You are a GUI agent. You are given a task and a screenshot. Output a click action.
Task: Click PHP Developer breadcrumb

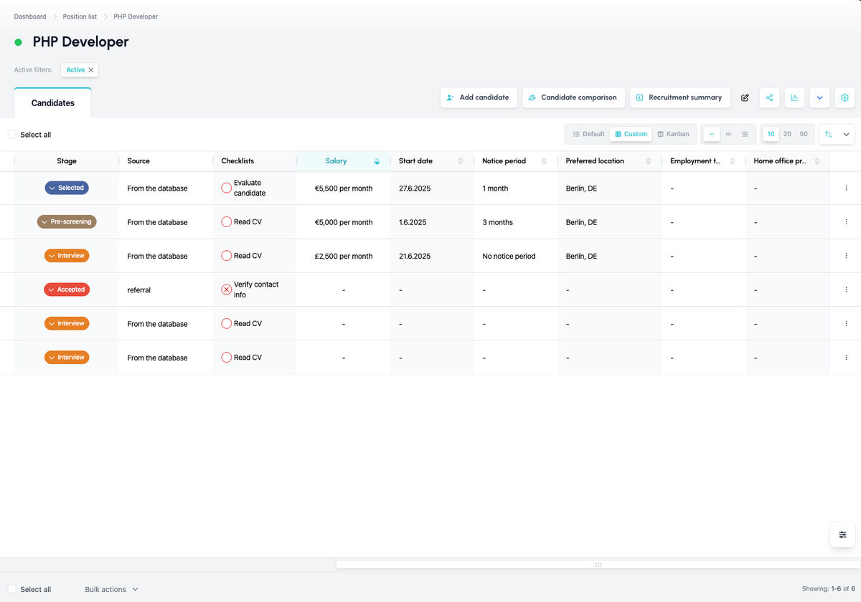pos(136,16)
